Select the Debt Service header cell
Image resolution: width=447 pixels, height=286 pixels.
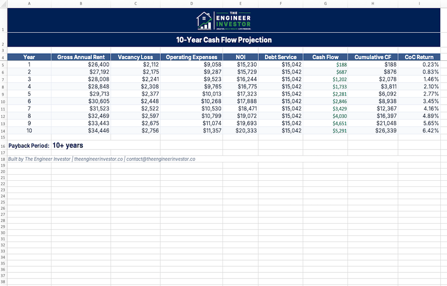[281, 57]
